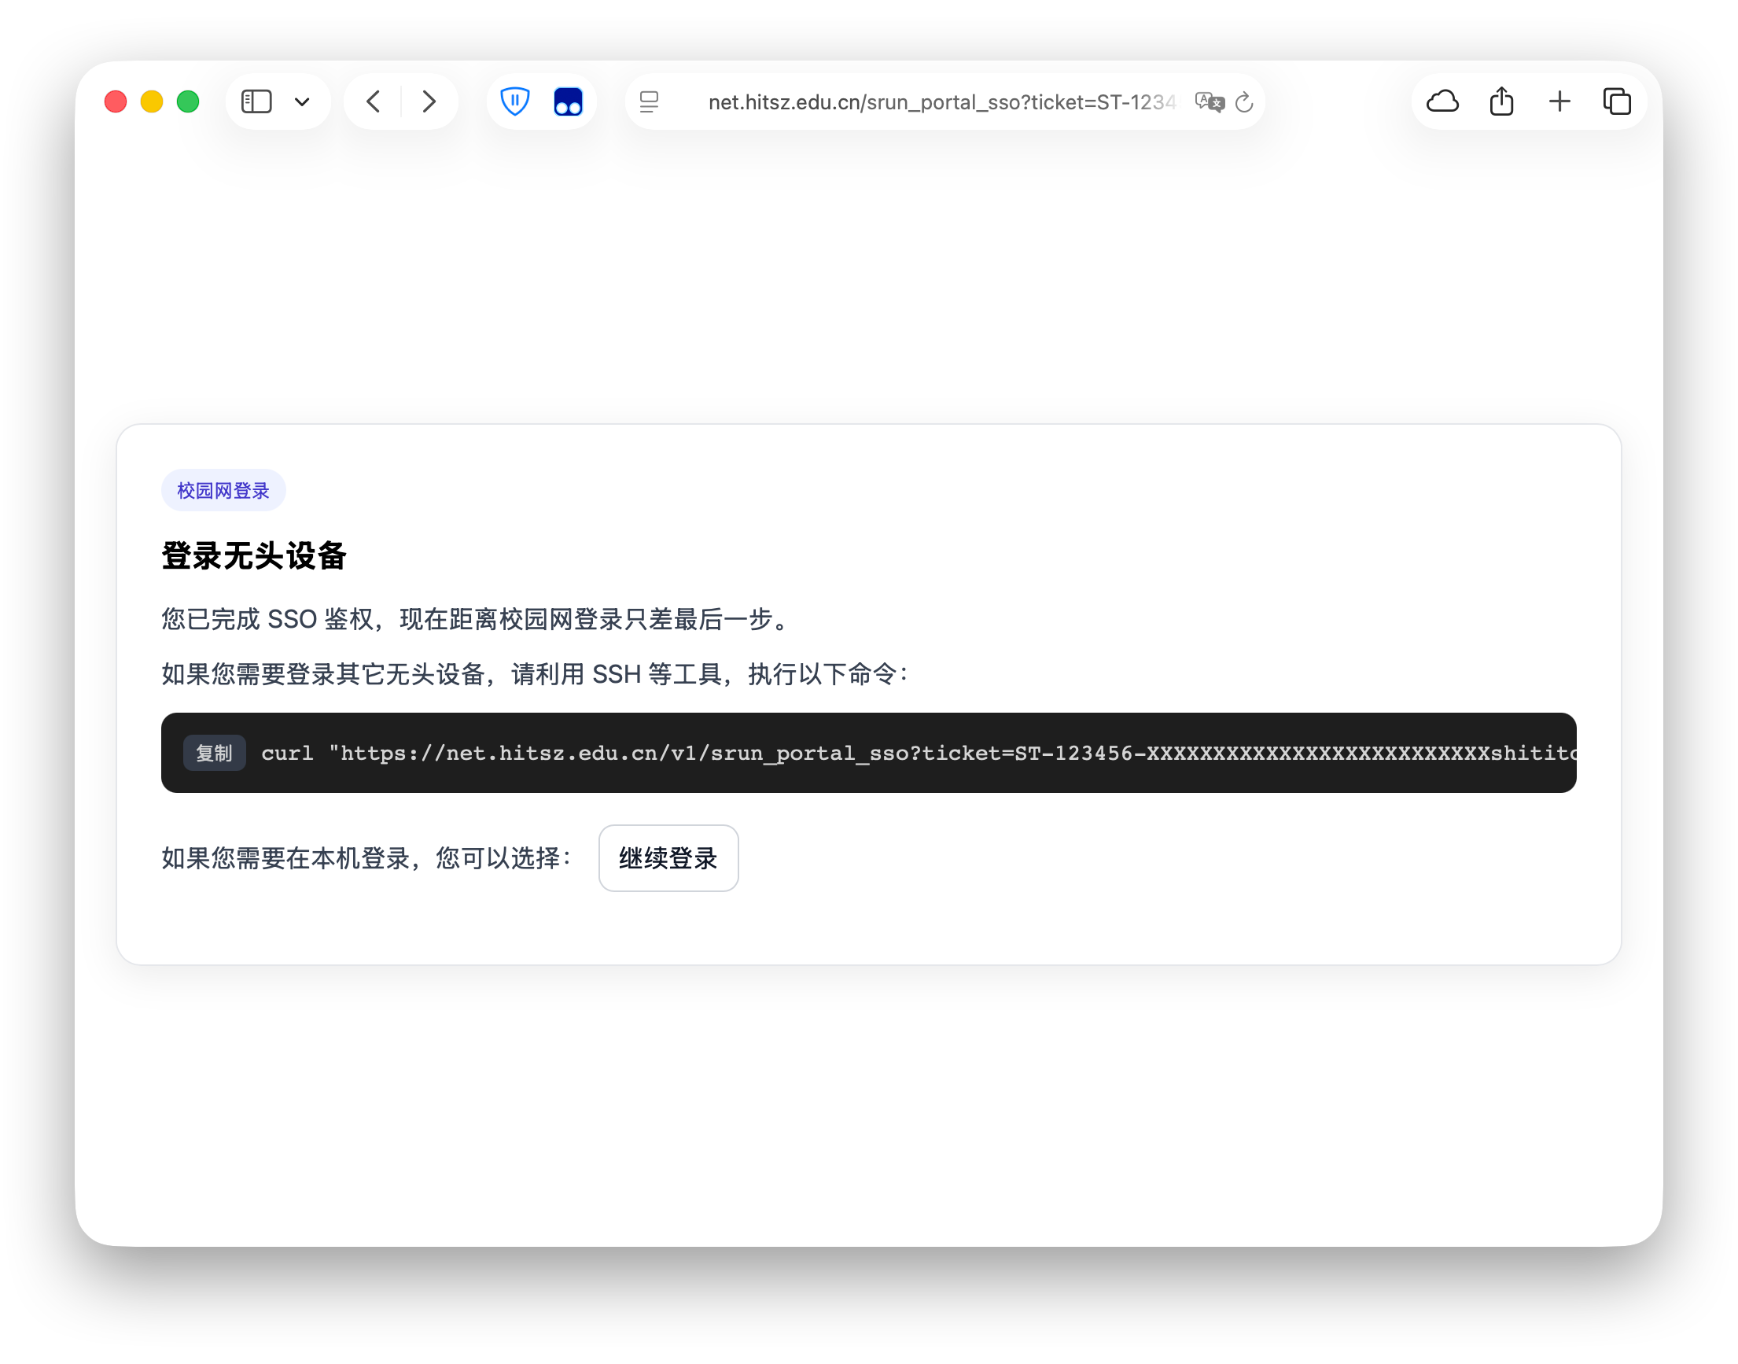Click the blue browser extension icon
Image resolution: width=1738 pixels, height=1364 pixels.
(568, 101)
